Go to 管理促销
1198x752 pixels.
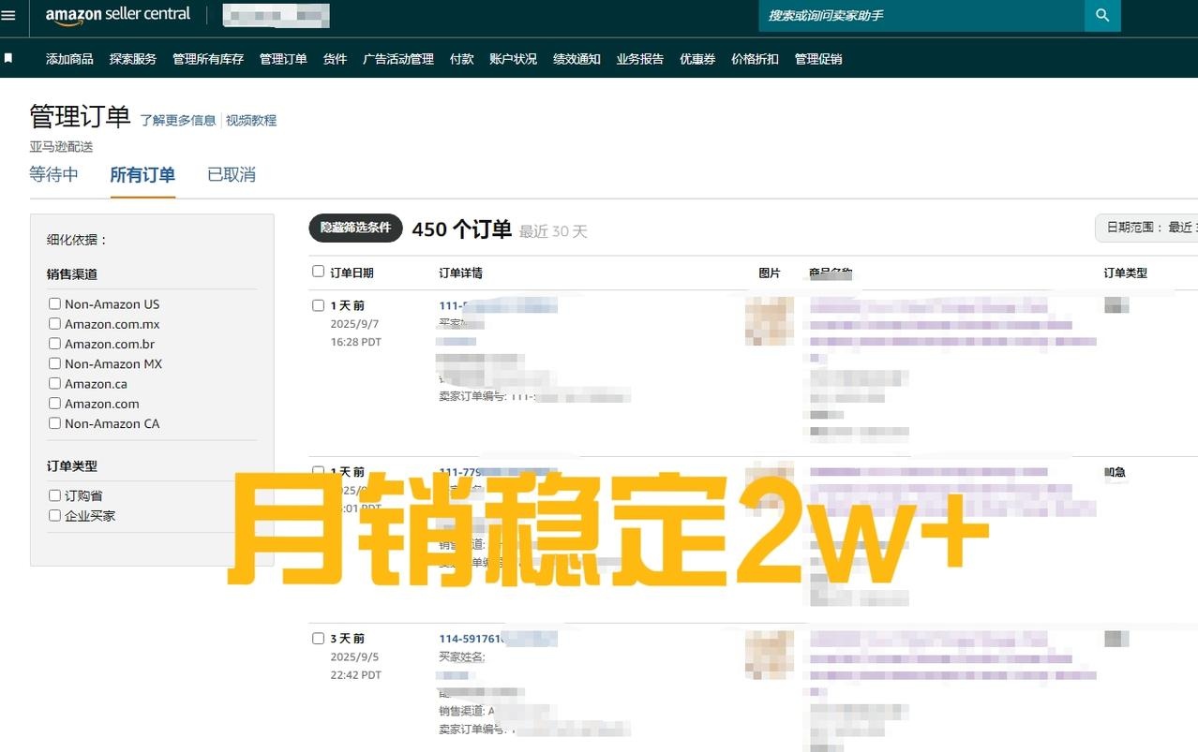point(818,59)
